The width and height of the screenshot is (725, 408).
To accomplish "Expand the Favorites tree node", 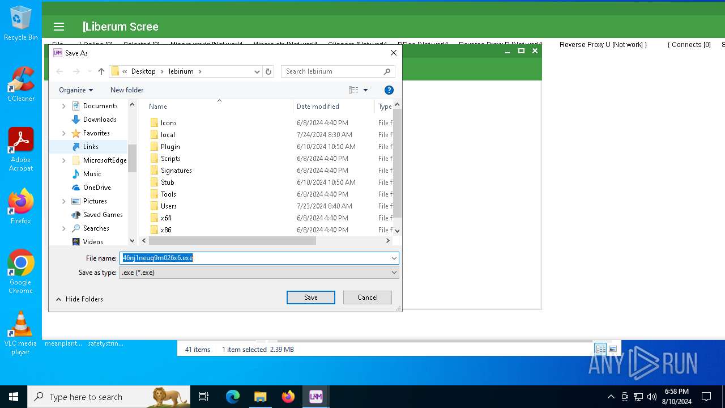I will [x=63, y=133].
